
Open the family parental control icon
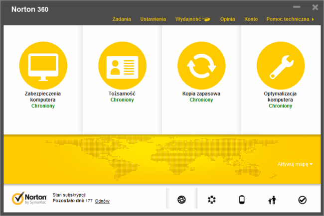pos(272,200)
